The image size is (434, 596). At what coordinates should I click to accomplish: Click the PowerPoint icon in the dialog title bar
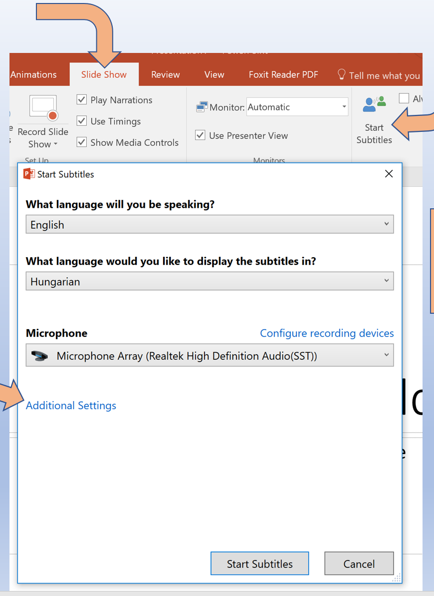[x=28, y=174]
